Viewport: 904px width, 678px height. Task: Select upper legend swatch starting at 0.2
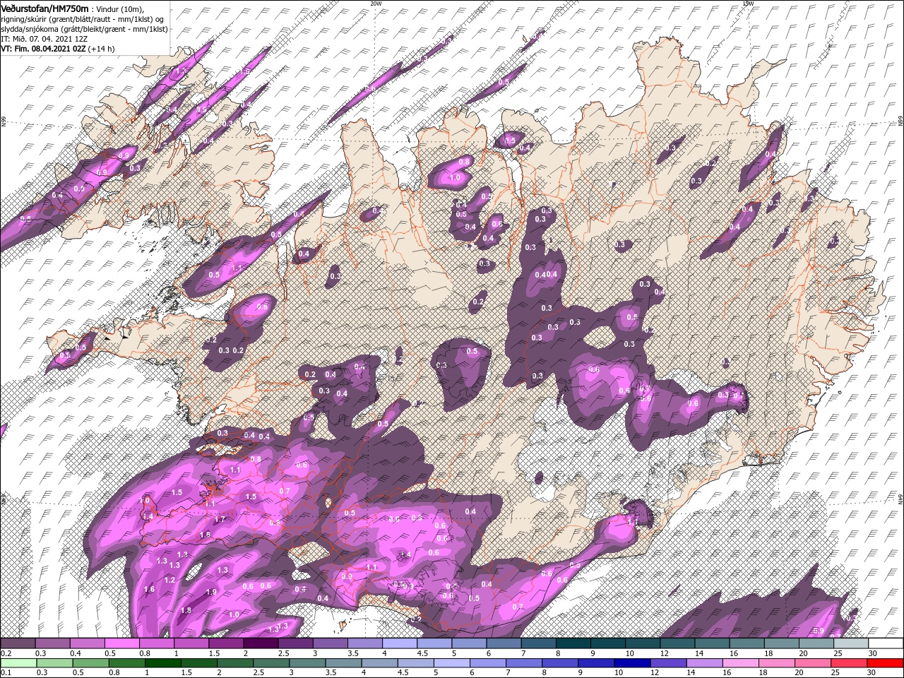click(18, 643)
